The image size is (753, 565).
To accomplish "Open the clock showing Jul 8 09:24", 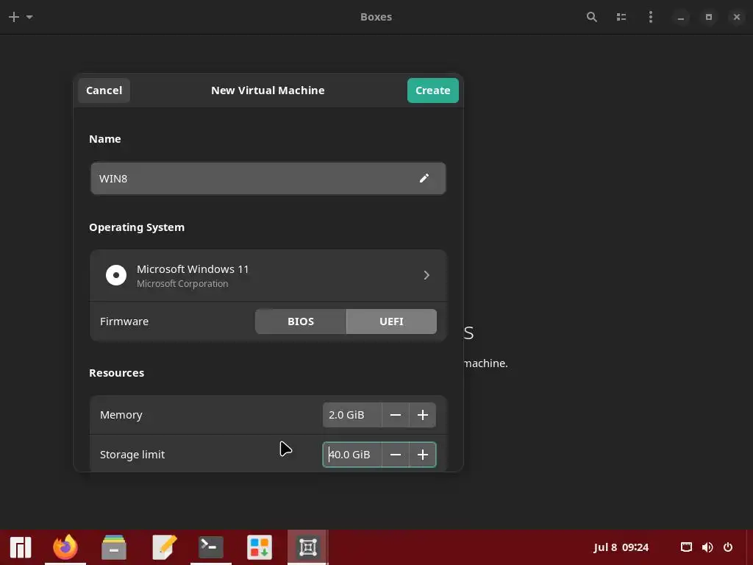I will click(621, 547).
